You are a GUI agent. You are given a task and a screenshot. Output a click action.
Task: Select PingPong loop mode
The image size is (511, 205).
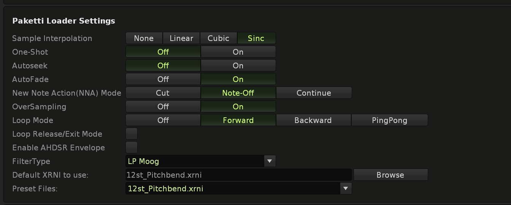coord(389,120)
